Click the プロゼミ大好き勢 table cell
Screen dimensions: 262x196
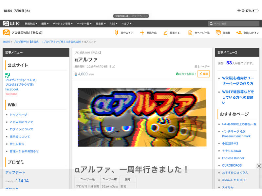tap(87, 187)
